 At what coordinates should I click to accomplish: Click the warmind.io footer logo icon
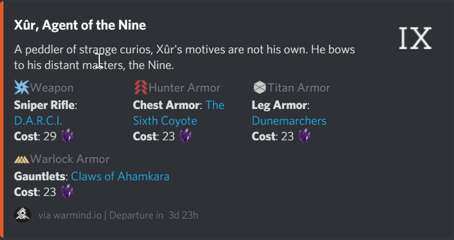coord(23,214)
